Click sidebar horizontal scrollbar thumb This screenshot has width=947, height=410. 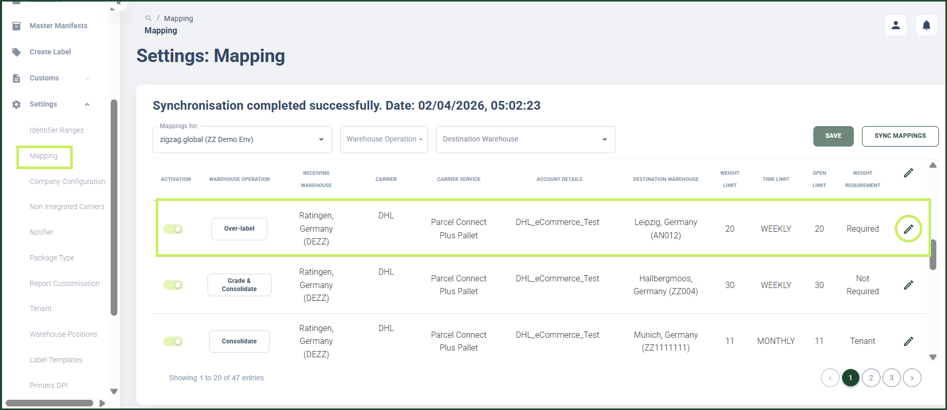click(49, 403)
